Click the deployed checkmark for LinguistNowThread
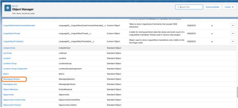 coord(212,33)
